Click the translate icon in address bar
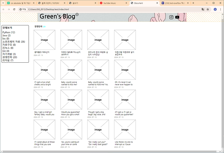Image resolution: width=224 pixels, height=153 pixels. 203,9
